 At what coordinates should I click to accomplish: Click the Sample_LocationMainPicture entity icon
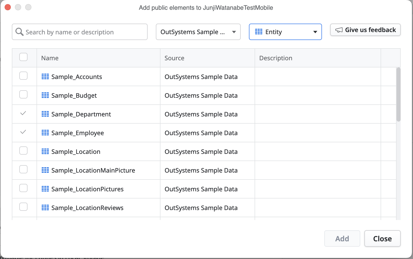tap(45, 170)
